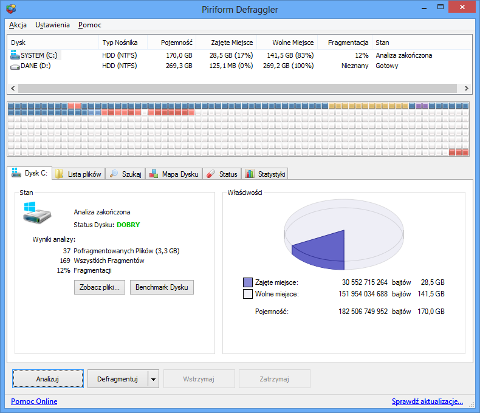The height and width of the screenshot is (413, 480).
Task: Click the hard drive icon beside DANE (D:)
Action: [x=15, y=66]
